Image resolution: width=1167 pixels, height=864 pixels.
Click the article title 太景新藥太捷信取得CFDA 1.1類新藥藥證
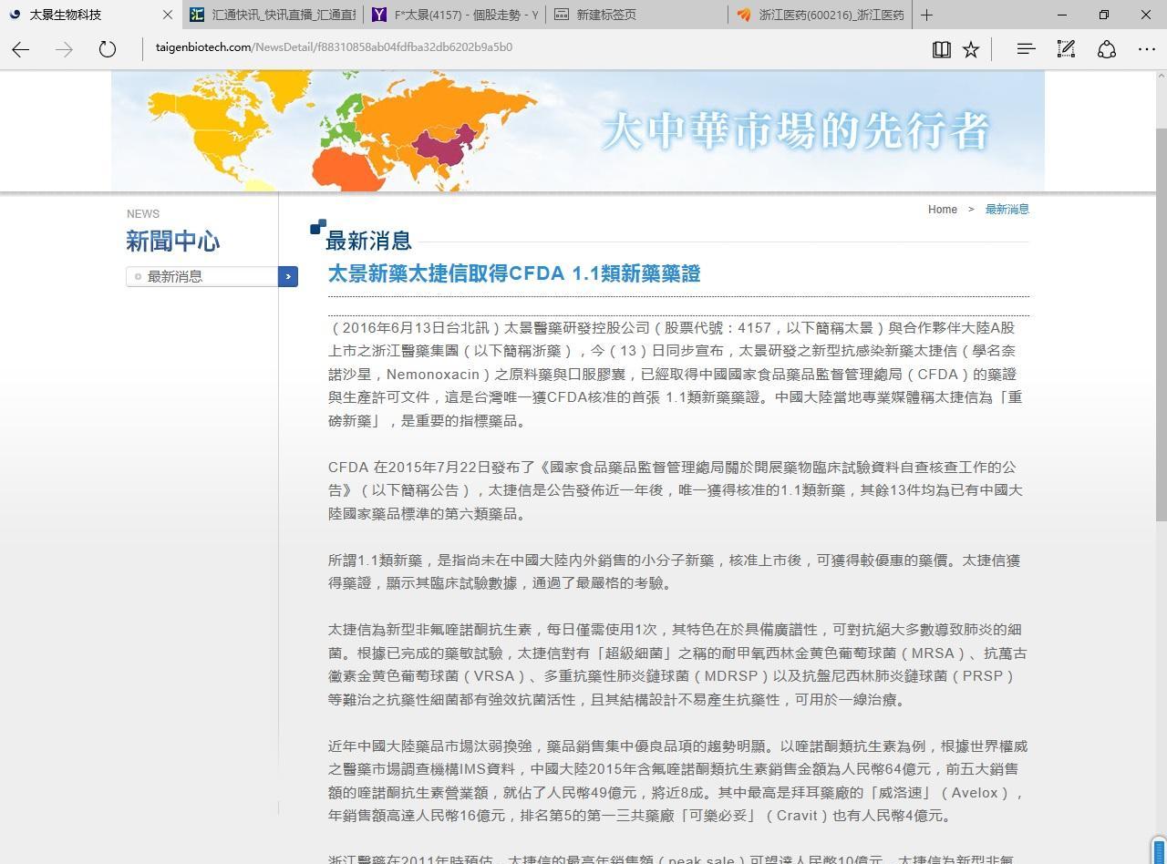click(514, 273)
